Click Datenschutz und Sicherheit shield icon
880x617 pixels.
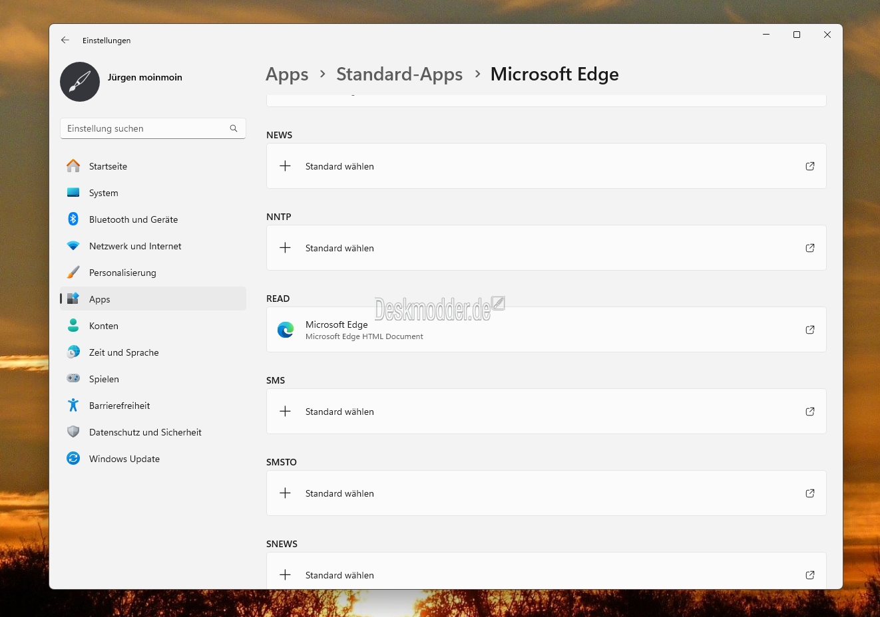pos(73,432)
